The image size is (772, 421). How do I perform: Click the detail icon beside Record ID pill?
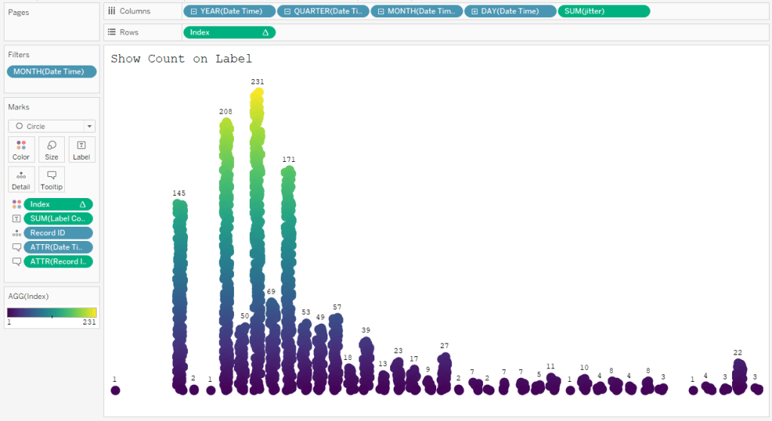[17, 233]
